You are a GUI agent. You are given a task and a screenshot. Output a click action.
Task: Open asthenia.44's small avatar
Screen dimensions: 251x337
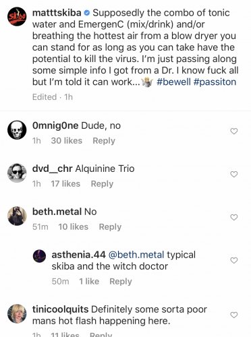click(40, 256)
